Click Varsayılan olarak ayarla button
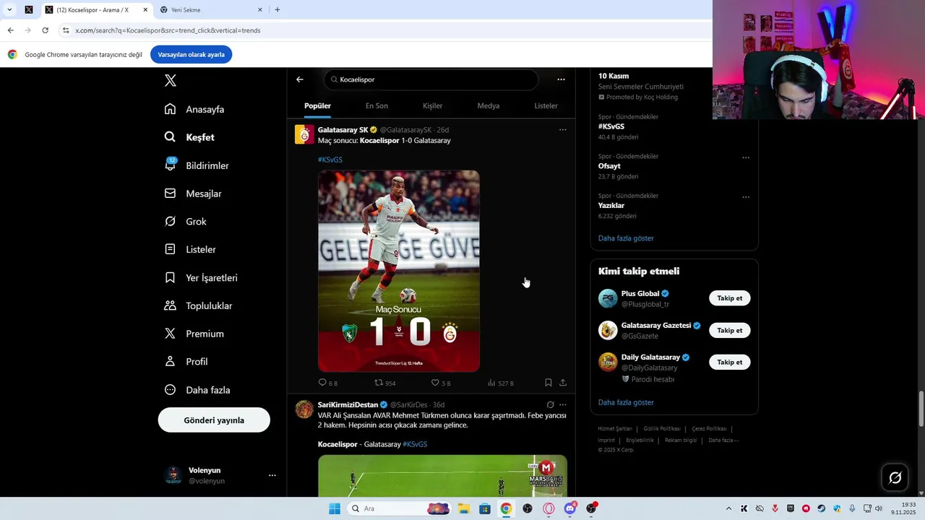This screenshot has height=520, width=925. point(191,55)
